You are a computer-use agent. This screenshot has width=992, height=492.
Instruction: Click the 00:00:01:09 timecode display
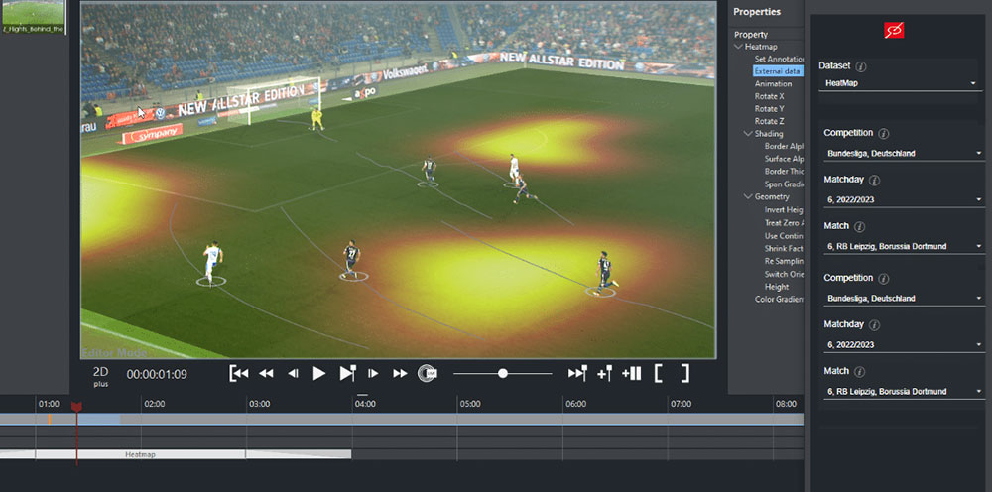click(x=157, y=374)
